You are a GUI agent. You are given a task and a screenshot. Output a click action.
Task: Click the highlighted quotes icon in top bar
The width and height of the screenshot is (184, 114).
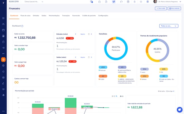tap(114, 2)
